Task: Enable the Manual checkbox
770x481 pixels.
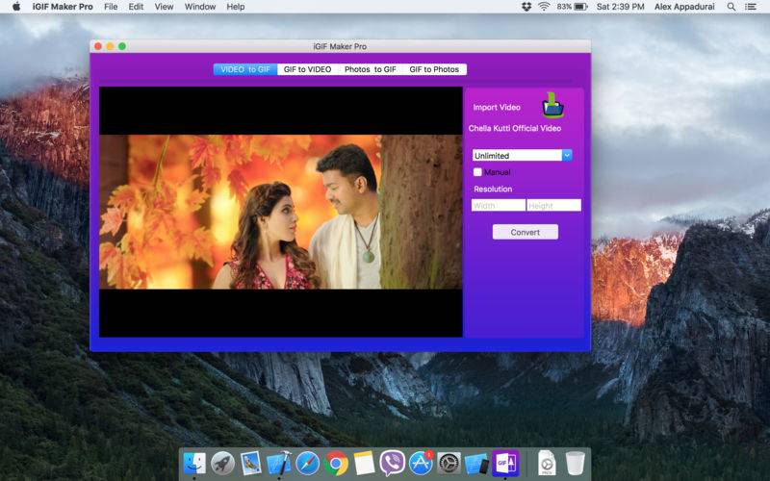Action: click(x=477, y=172)
